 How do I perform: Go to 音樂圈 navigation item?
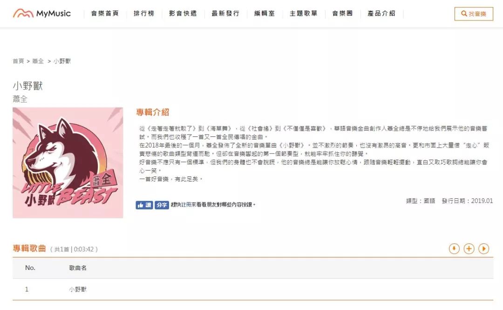pyautogui.click(x=342, y=13)
